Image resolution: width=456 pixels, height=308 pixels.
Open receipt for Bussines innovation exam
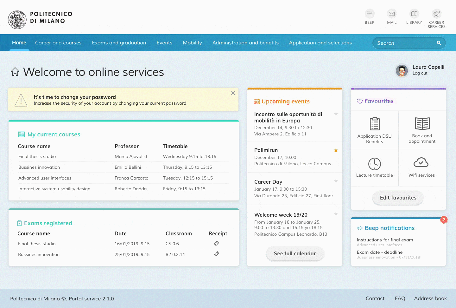tap(216, 254)
